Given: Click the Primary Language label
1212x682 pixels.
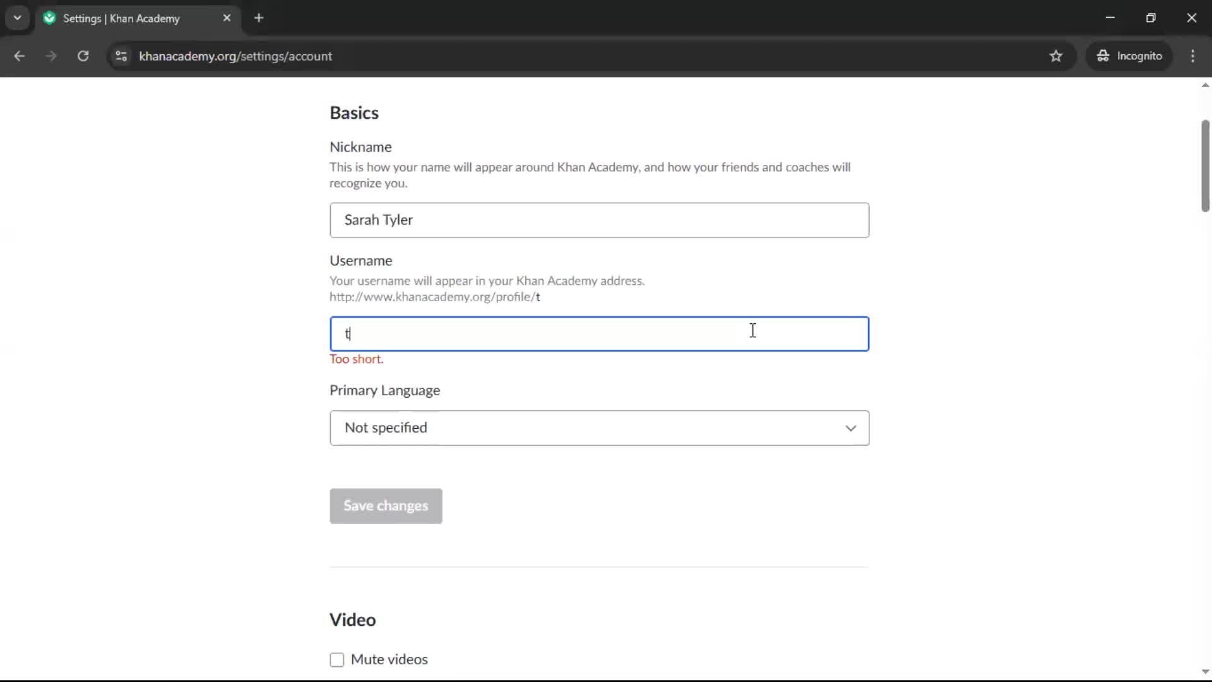Looking at the screenshot, I should tap(384, 391).
